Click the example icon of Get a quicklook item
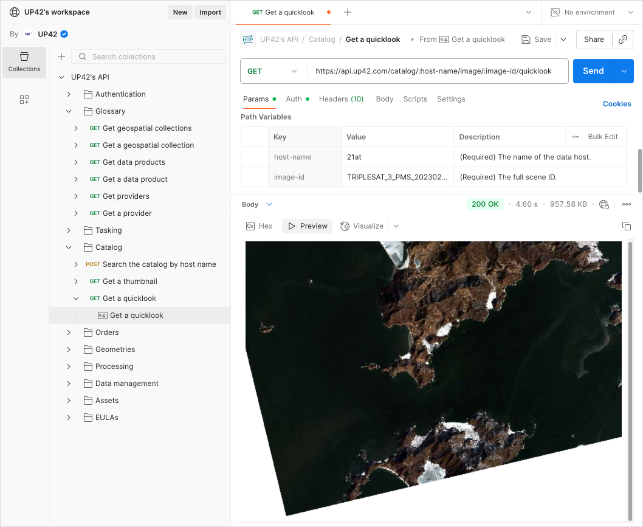Viewport: 643px width, 527px height. pos(103,315)
